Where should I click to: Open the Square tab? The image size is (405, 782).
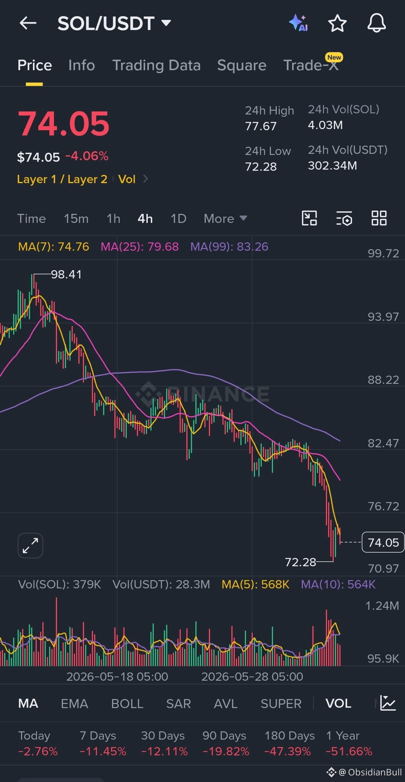pos(241,65)
